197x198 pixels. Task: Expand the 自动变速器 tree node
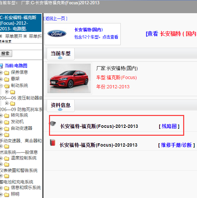pos(1,128)
